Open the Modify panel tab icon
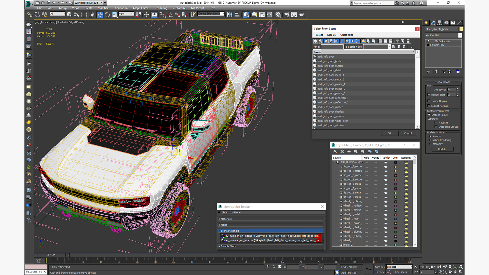This screenshot has width=489, height=275. click(433, 23)
